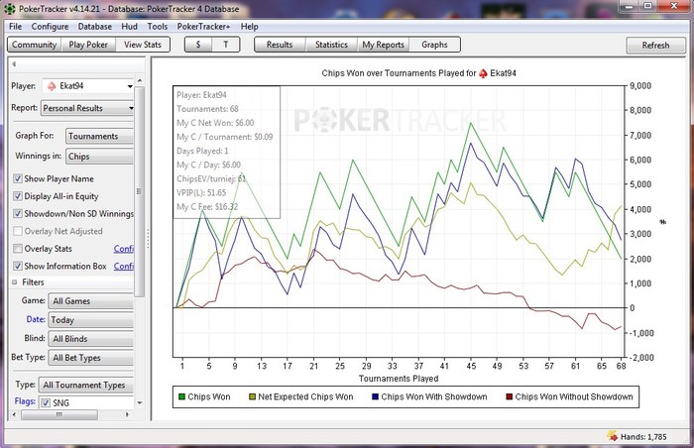
Task: Uncheck Showdown/Non SD Winnings checkbox
Action: 18,213
